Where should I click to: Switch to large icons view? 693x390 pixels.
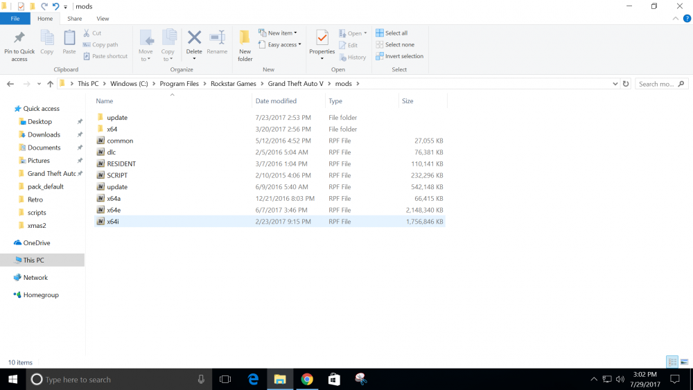(684, 362)
